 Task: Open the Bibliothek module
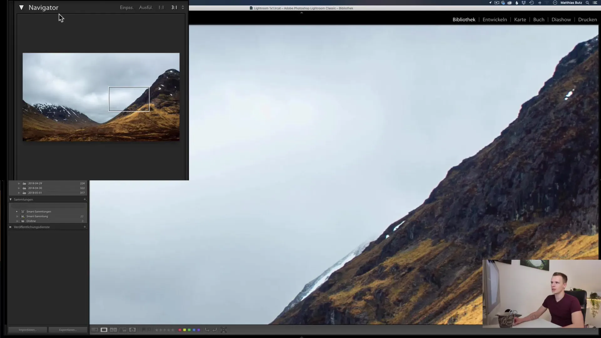pos(464,19)
